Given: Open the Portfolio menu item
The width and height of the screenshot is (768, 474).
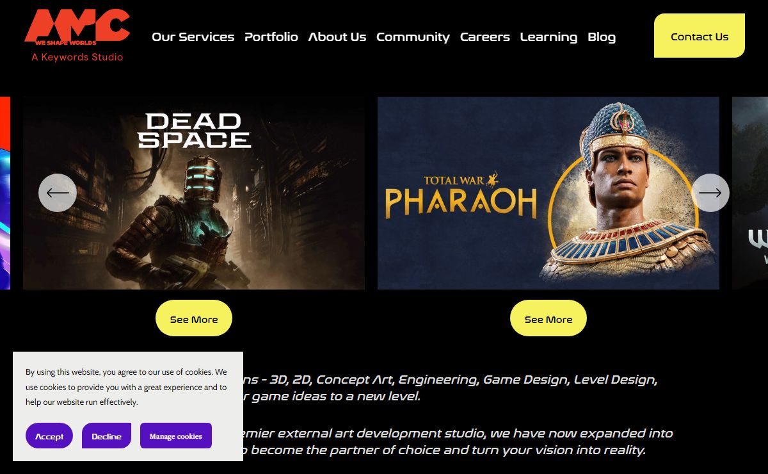Looking at the screenshot, I should tap(271, 37).
